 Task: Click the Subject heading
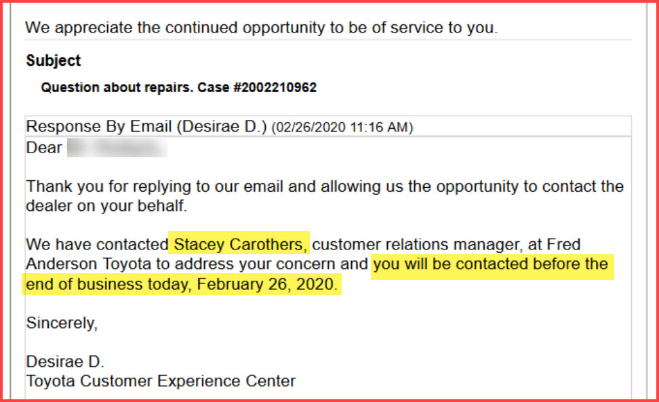coord(54,61)
